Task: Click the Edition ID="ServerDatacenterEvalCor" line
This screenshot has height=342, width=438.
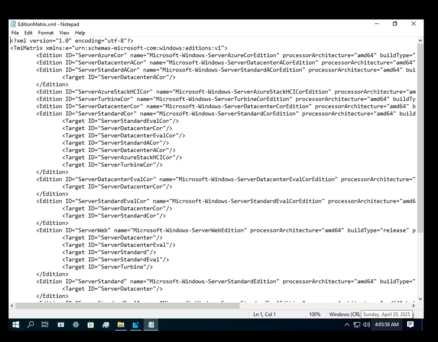Action: pos(226,179)
